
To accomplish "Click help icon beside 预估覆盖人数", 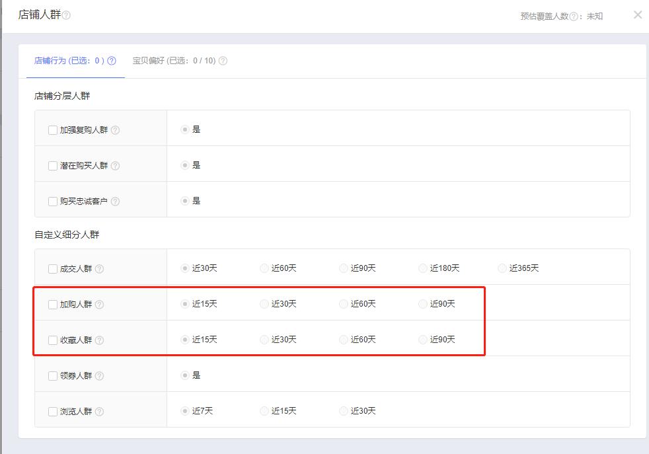I will click(x=574, y=17).
